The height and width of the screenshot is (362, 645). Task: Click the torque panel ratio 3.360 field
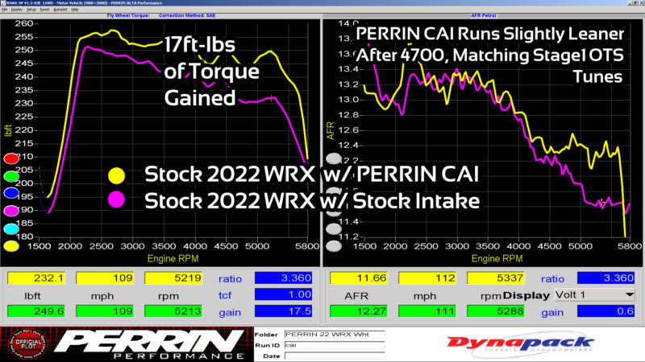[x=284, y=278]
